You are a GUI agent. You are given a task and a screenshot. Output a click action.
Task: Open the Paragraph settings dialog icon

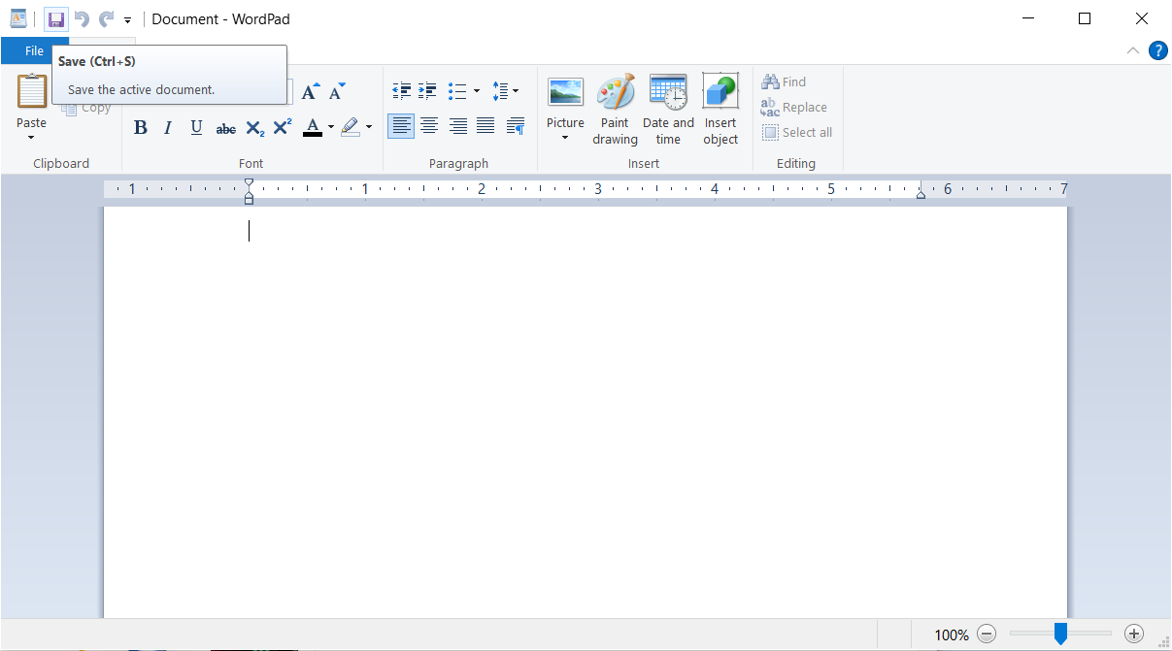pyautogui.click(x=516, y=126)
